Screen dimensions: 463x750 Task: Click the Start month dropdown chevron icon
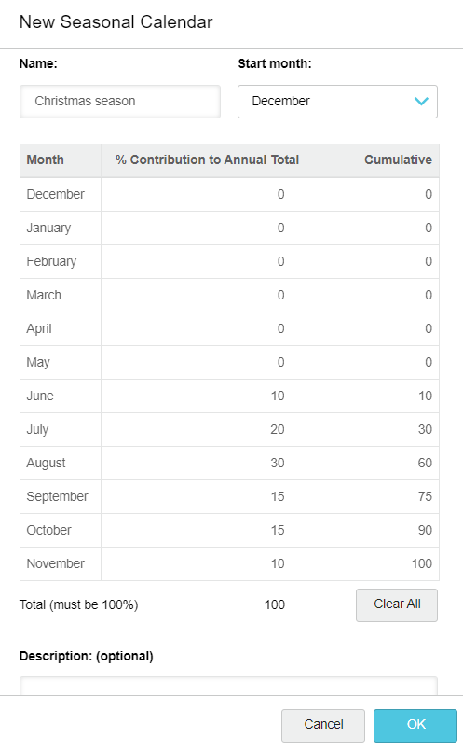(x=421, y=102)
